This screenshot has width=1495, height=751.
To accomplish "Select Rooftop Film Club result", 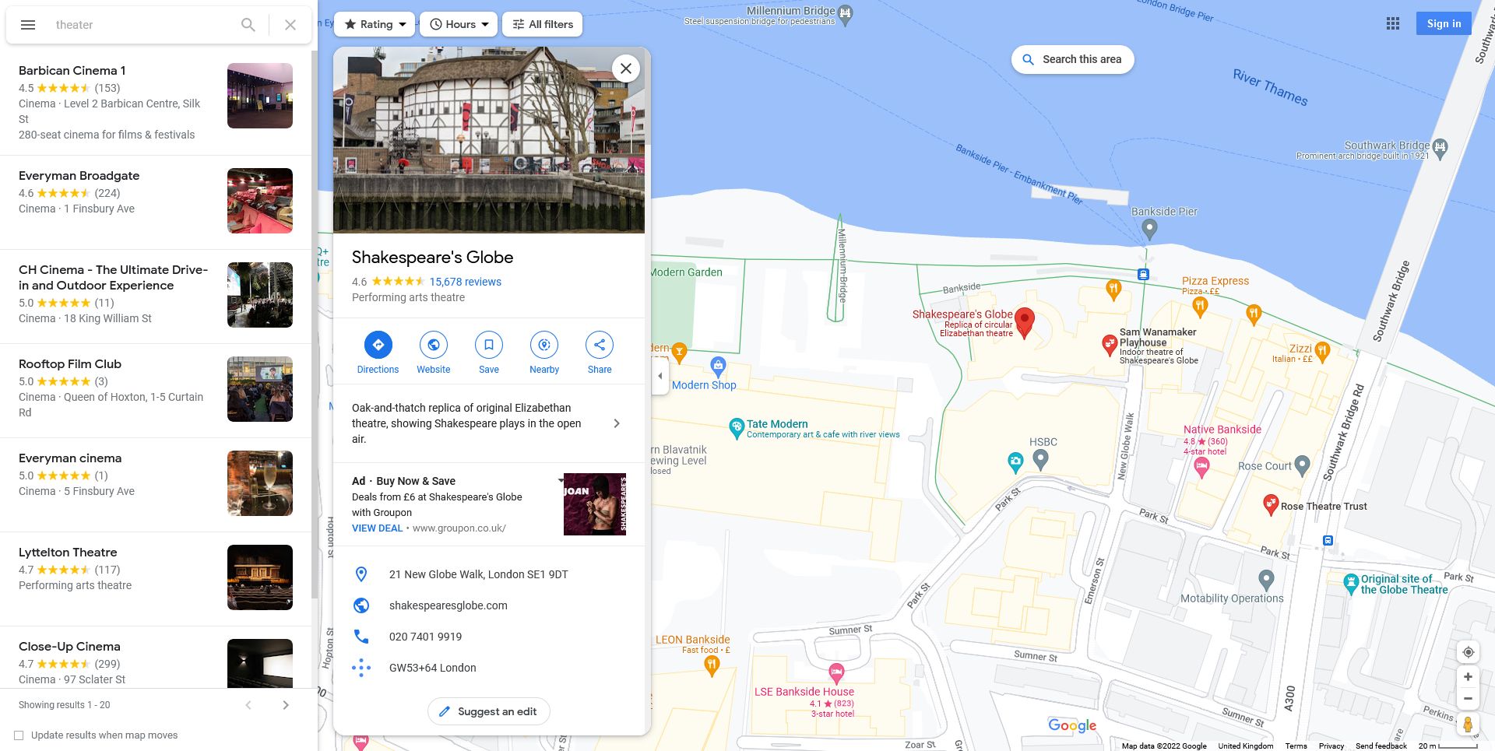I will [x=156, y=391].
